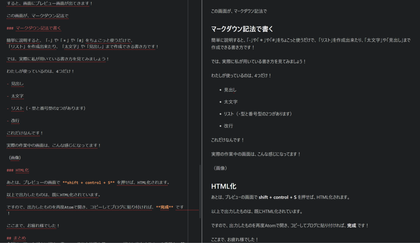
Task: Click orange '**完成**' text in editor
Action: (164, 207)
